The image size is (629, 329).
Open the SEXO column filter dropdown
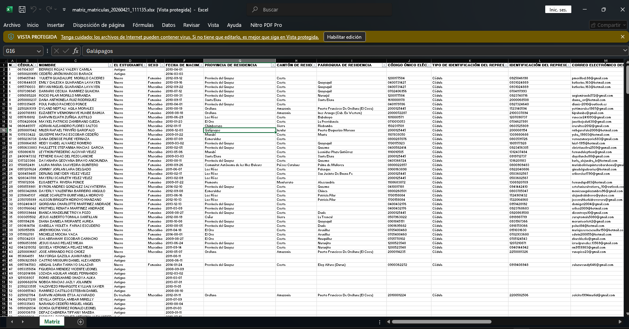pos(162,65)
